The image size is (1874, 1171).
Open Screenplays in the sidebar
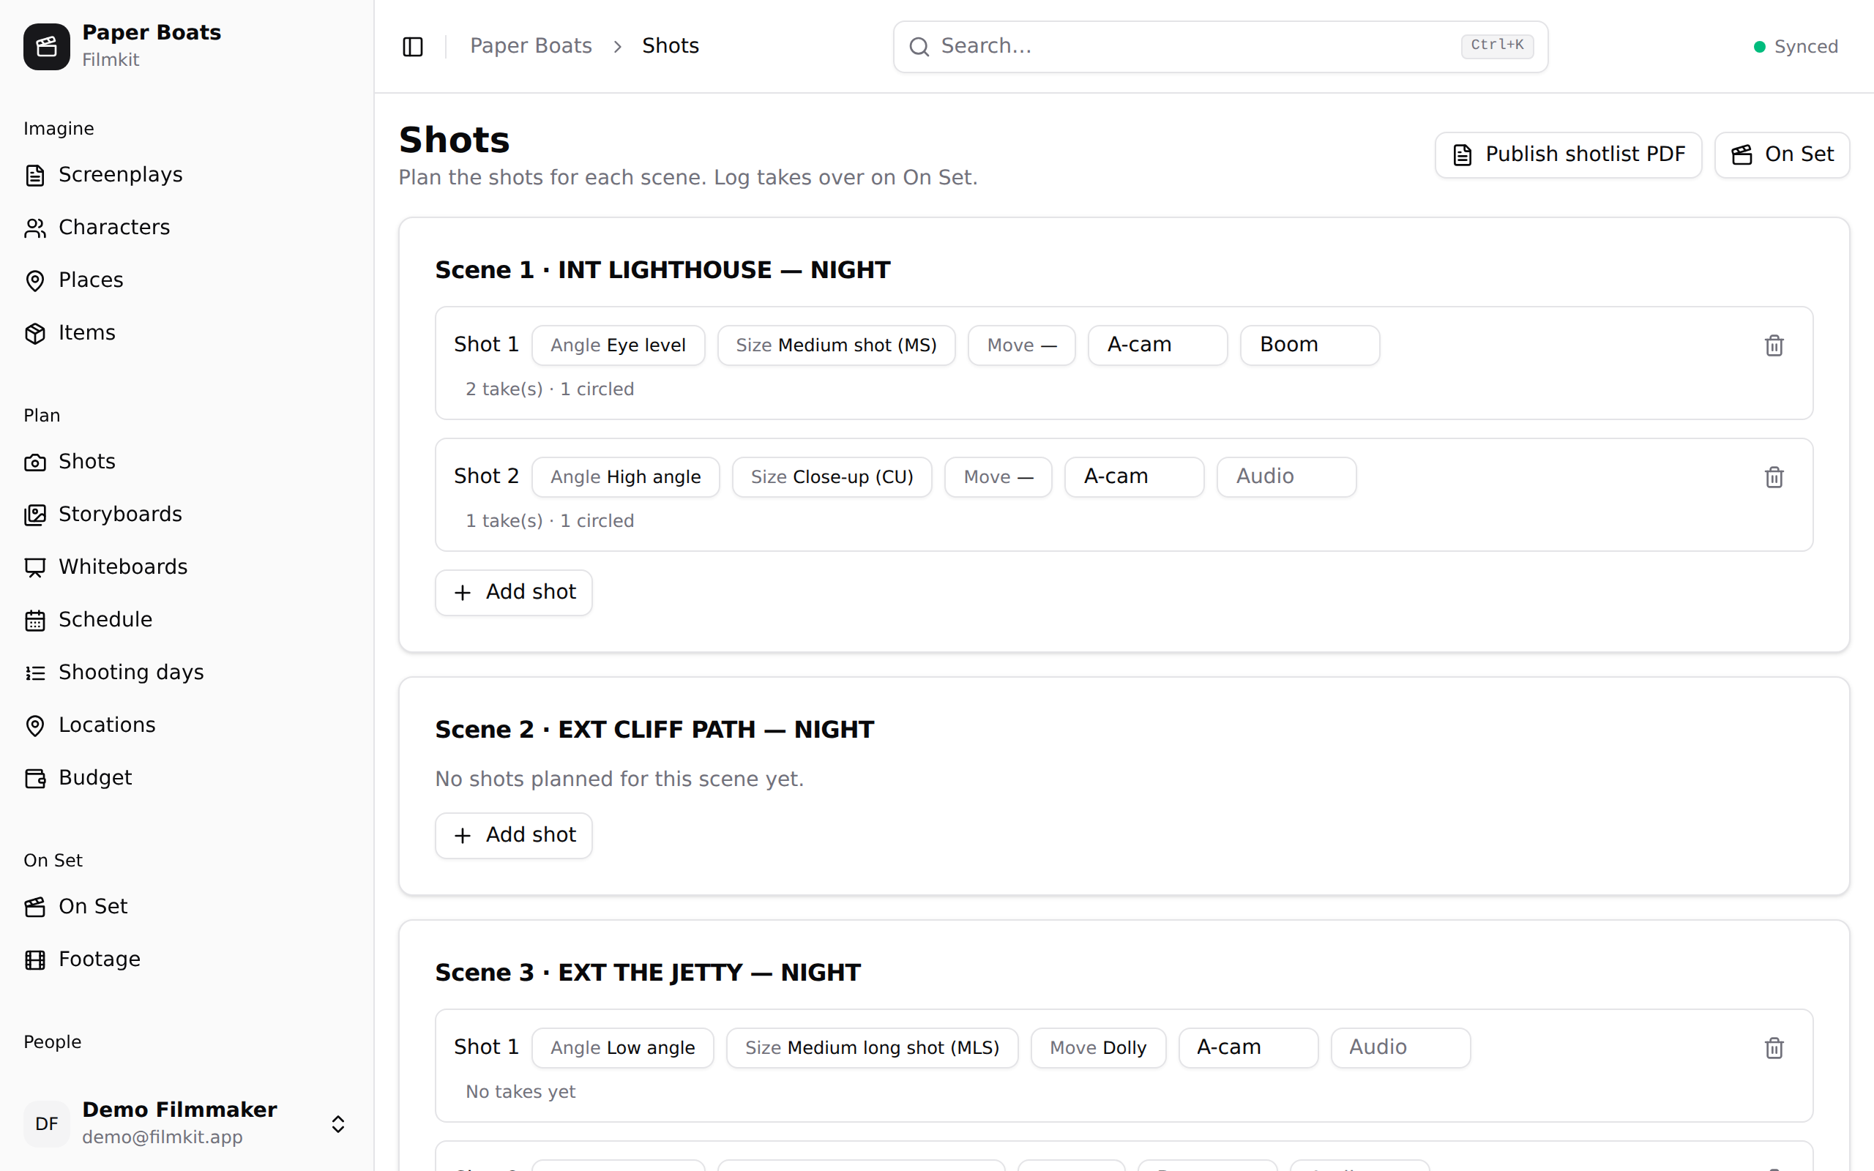187,175
